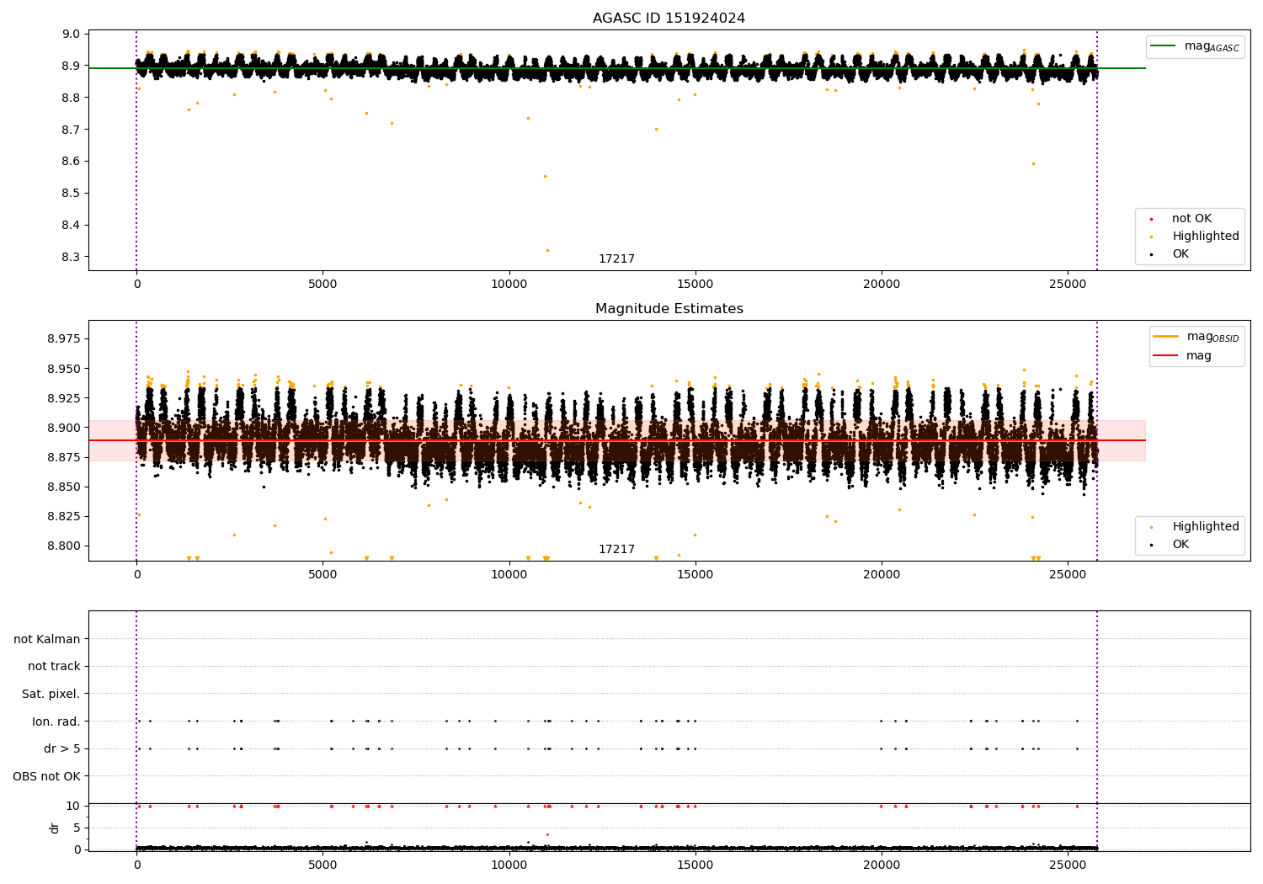Click the green mag AGASC legend line

pos(1164,46)
